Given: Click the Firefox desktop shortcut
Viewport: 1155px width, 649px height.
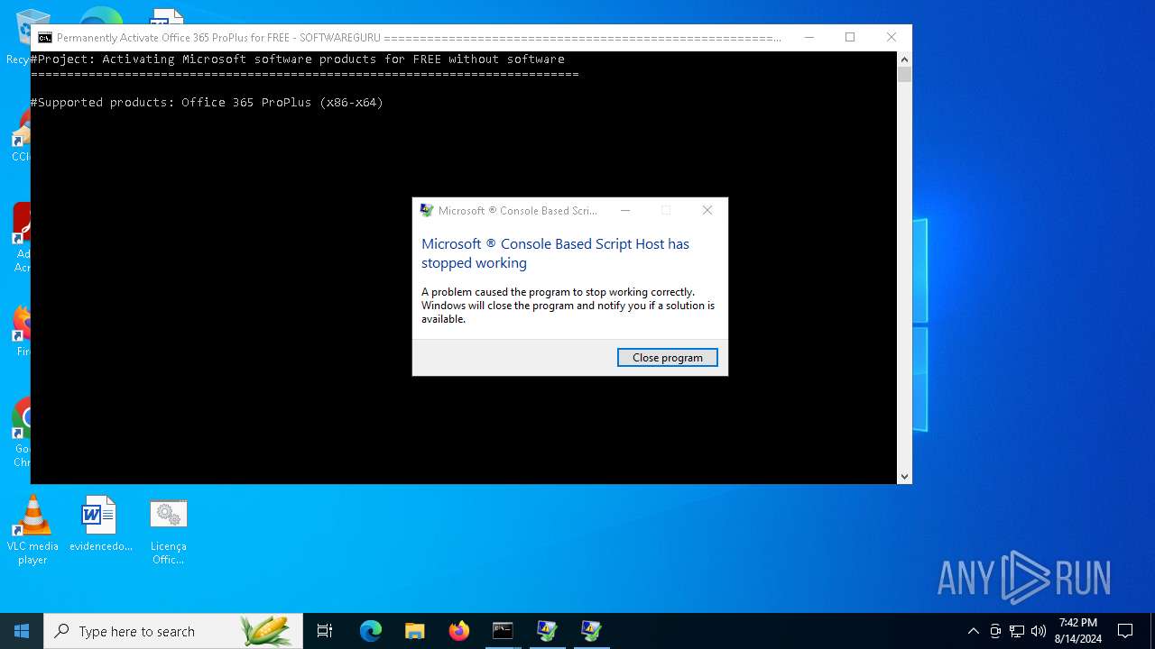Looking at the screenshot, I should [19, 330].
